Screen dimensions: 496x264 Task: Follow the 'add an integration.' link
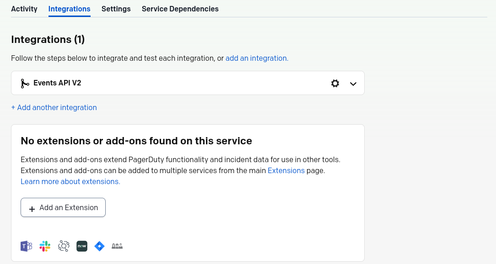[x=257, y=58]
